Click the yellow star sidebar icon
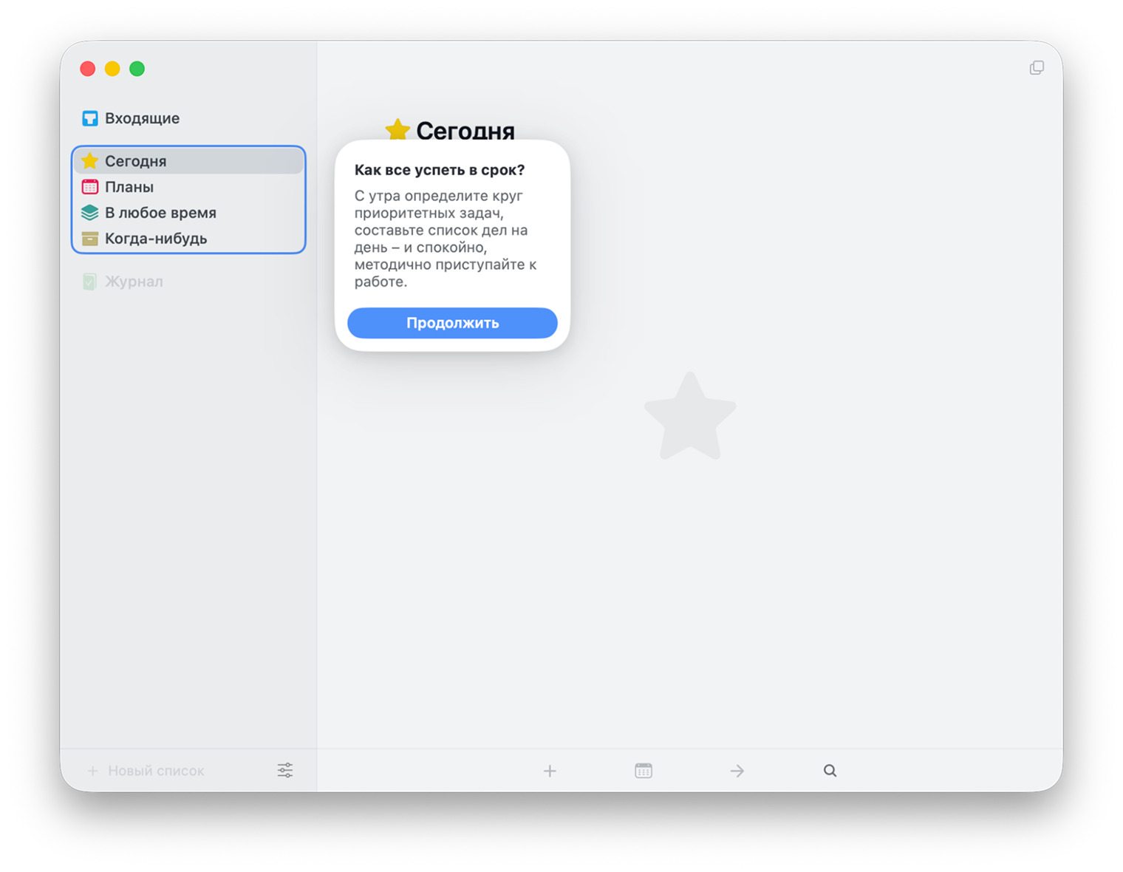Viewport: 1123px width, 872px height. click(x=90, y=161)
